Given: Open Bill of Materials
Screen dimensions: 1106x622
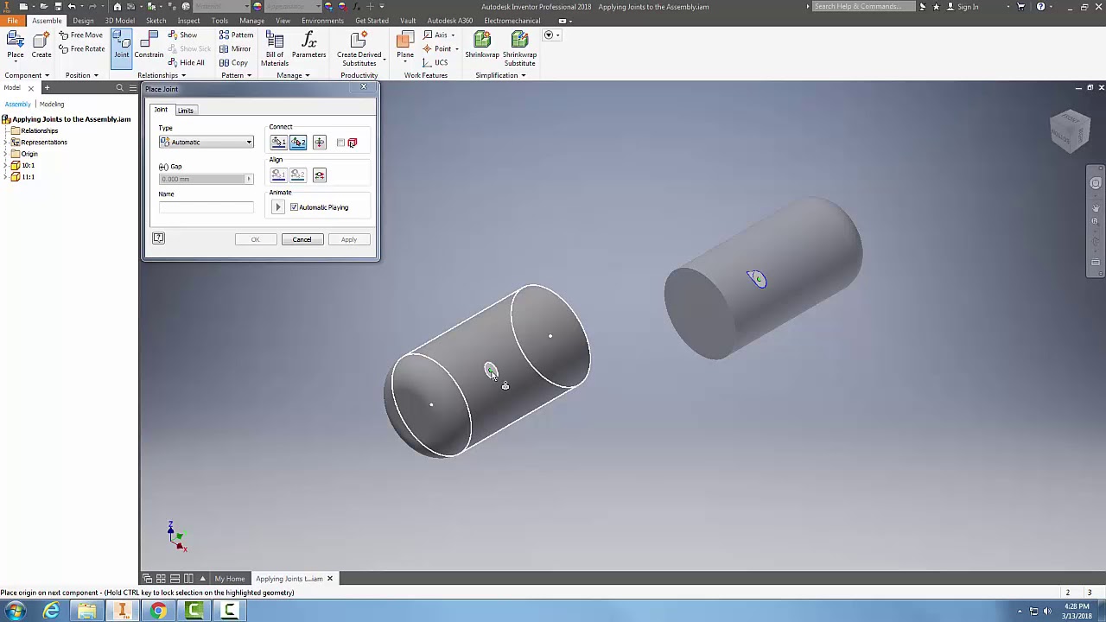Looking at the screenshot, I should [x=275, y=48].
